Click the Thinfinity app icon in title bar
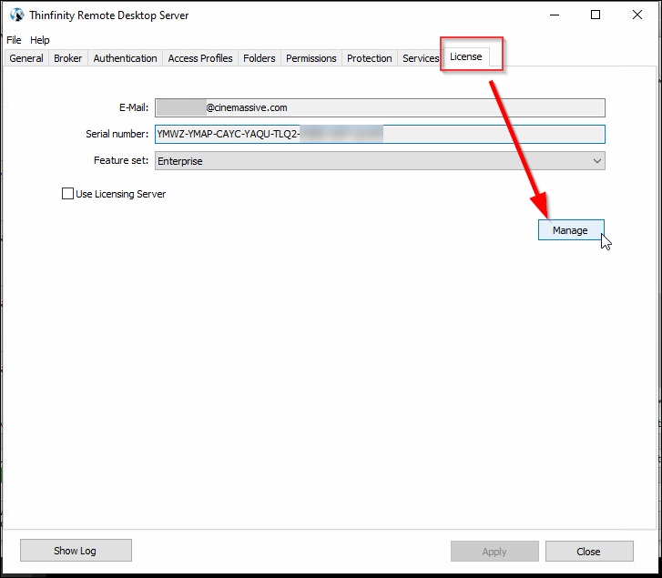662x578 pixels. [x=16, y=15]
